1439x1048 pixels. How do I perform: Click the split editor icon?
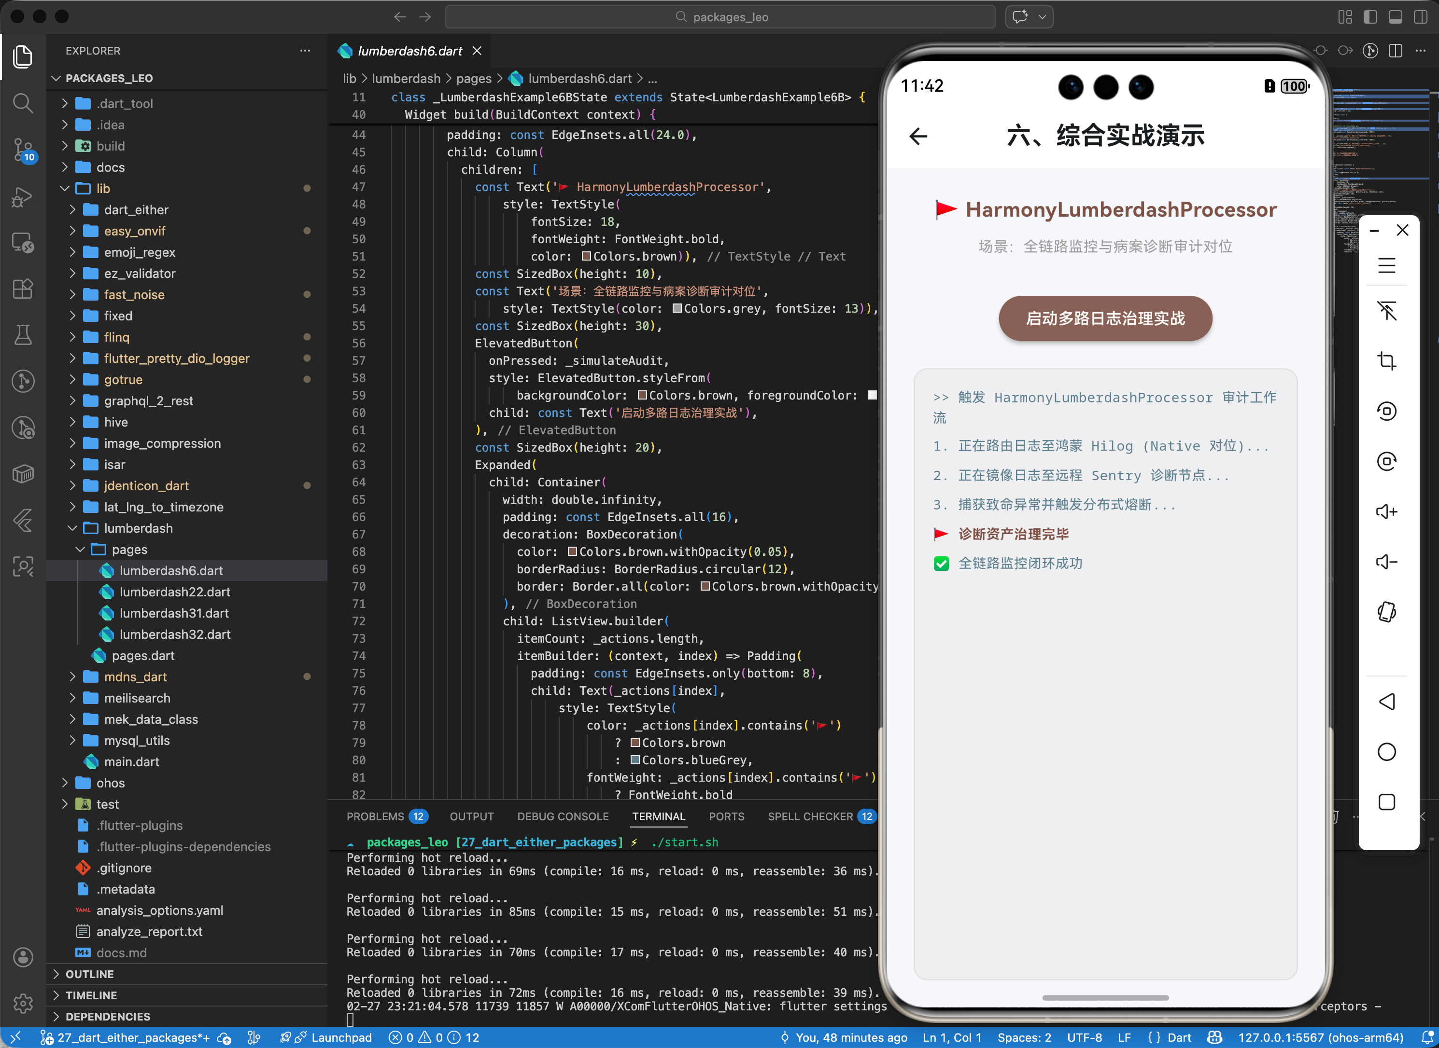pos(1395,51)
